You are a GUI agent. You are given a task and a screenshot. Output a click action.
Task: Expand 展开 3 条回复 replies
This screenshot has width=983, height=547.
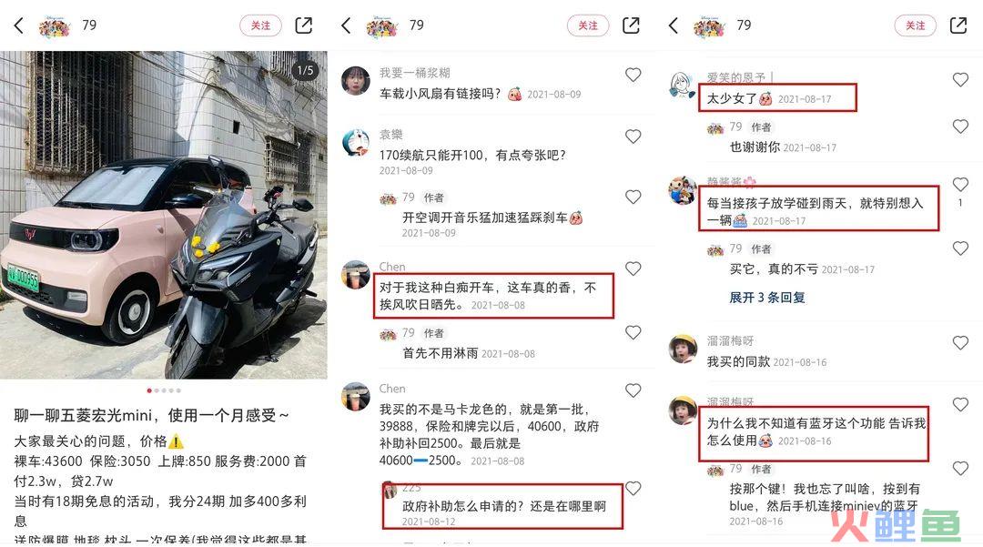pyautogui.click(x=766, y=297)
